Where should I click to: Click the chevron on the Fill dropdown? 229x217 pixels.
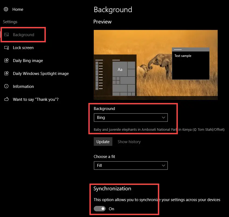[x=164, y=166]
